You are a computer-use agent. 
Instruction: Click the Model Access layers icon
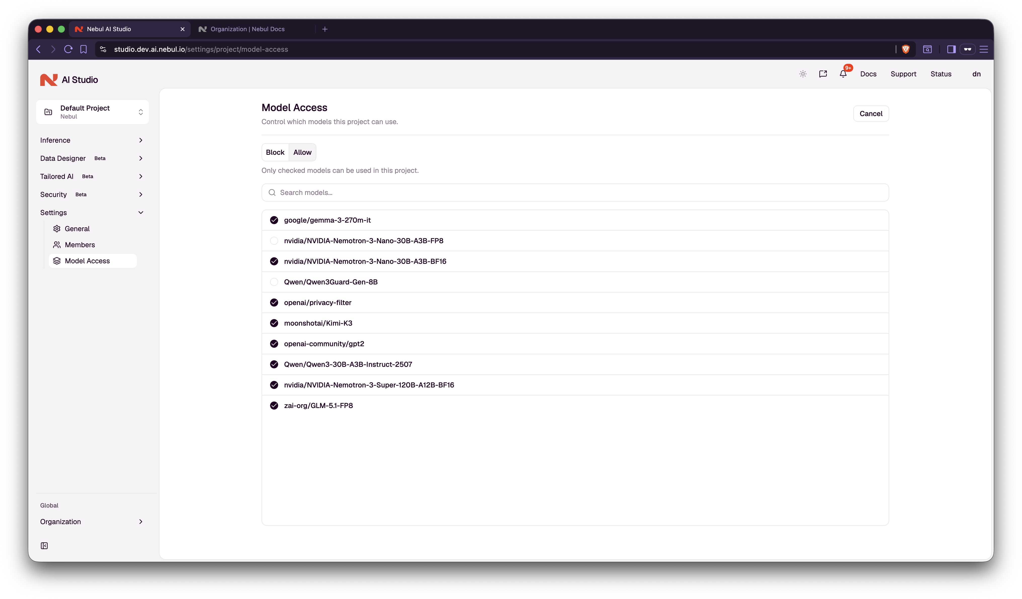pos(57,261)
